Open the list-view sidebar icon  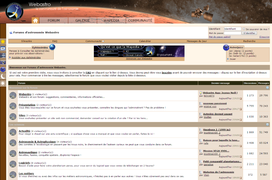point(3,56)
